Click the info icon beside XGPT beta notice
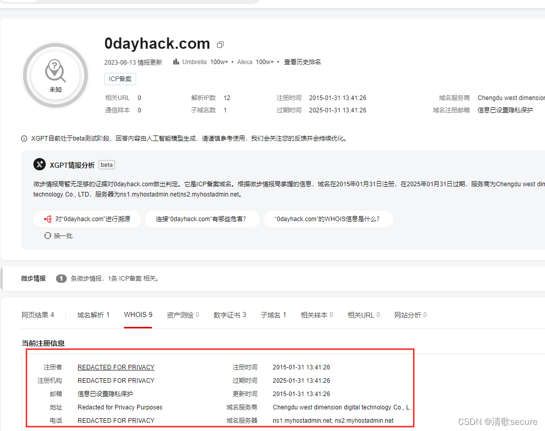The height and width of the screenshot is (431, 545). click(24, 139)
